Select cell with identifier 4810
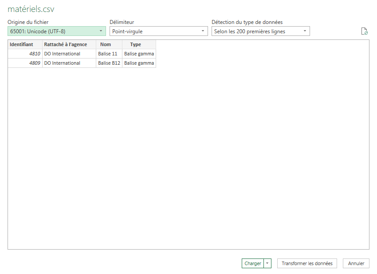Image resolution: width=377 pixels, height=274 pixels. (x=25, y=54)
